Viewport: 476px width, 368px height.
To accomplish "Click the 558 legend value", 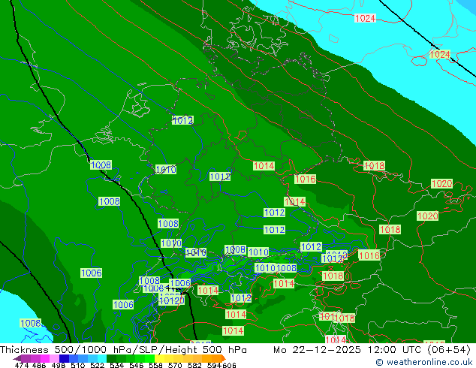I will 155,365.
